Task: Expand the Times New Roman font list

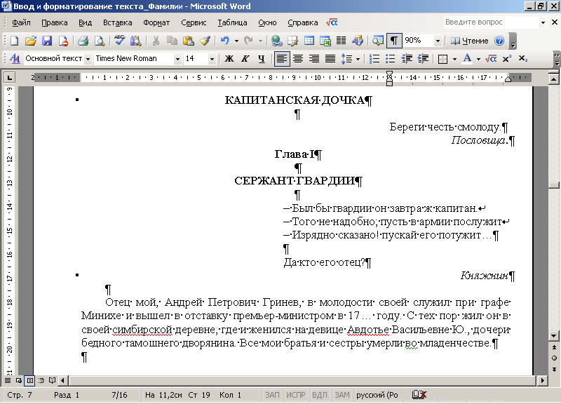Action: pyautogui.click(x=177, y=59)
